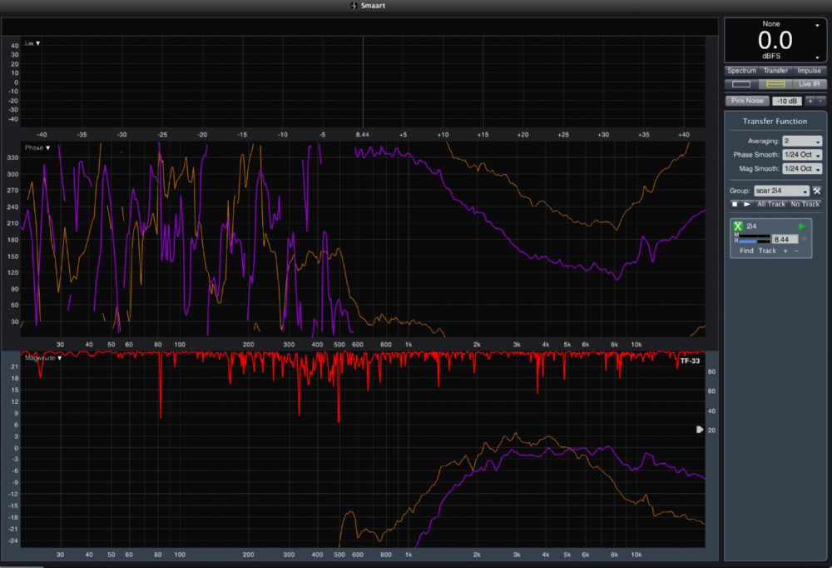
Task: Toggle the Live IR display
Action: [x=810, y=84]
